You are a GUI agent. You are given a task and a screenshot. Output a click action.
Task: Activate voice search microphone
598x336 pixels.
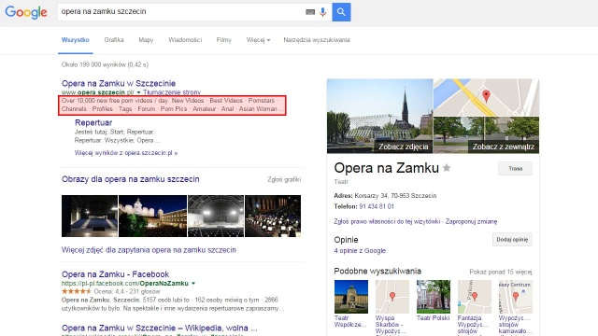(323, 12)
